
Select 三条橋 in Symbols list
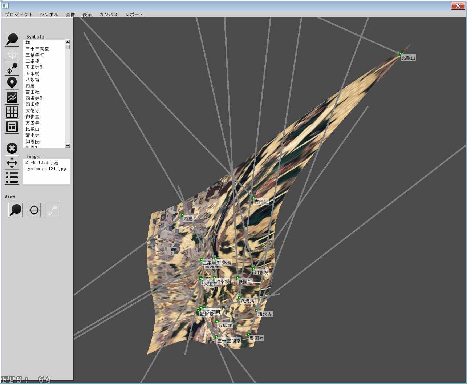[x=44, y=61]
